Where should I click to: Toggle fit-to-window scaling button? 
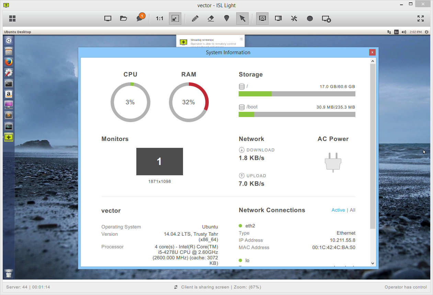coord(175,19)
